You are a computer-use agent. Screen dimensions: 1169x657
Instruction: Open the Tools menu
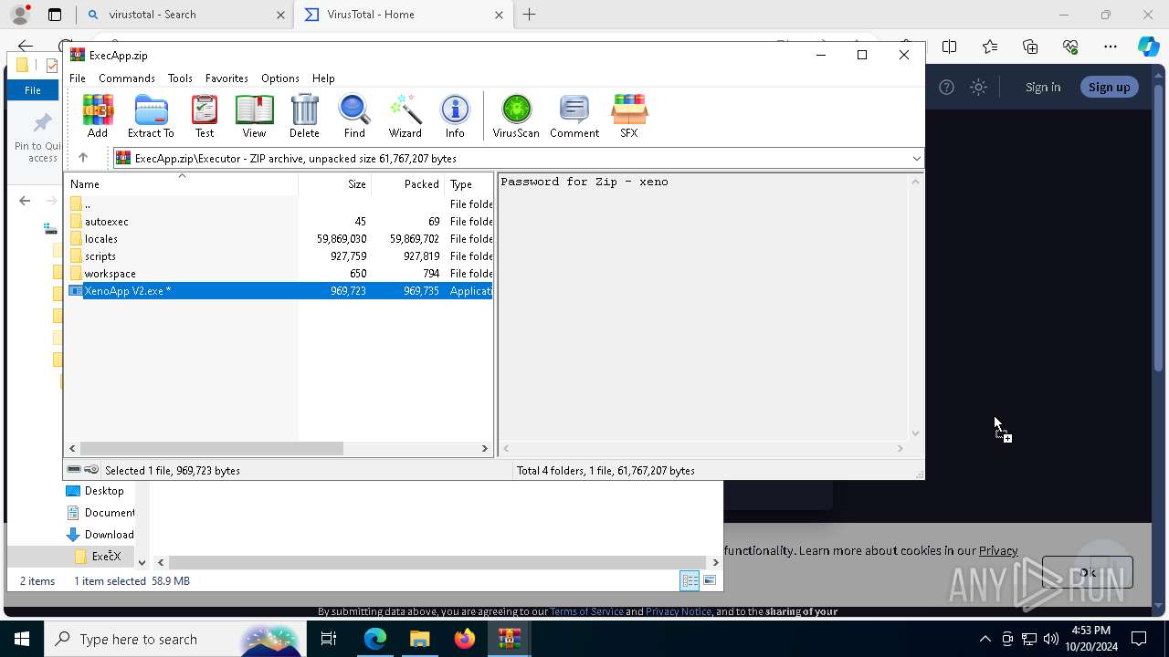coord(180,78)
